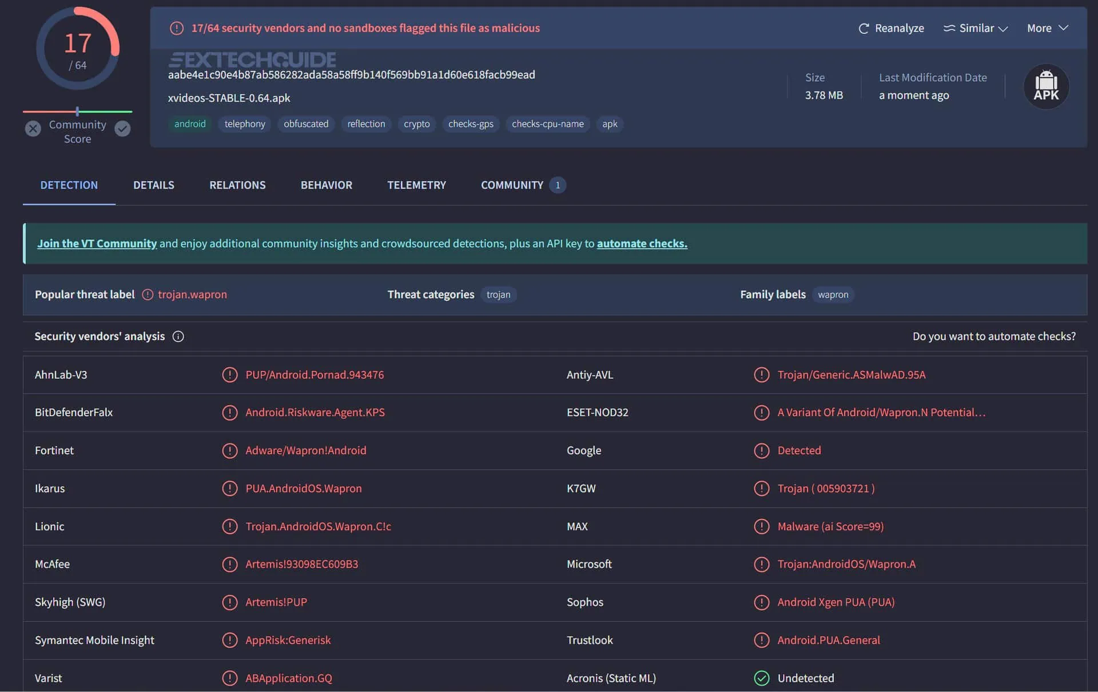1098x692 pixels.
Task: Click the alert icon in Fortinet row
Action: 229,451
